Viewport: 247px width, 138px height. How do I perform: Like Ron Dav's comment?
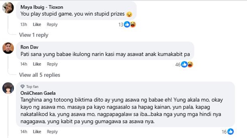(x=37, y=64)
